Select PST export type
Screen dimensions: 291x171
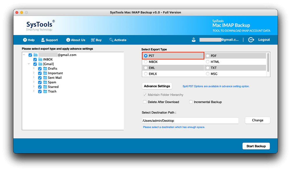pos(146,56)
